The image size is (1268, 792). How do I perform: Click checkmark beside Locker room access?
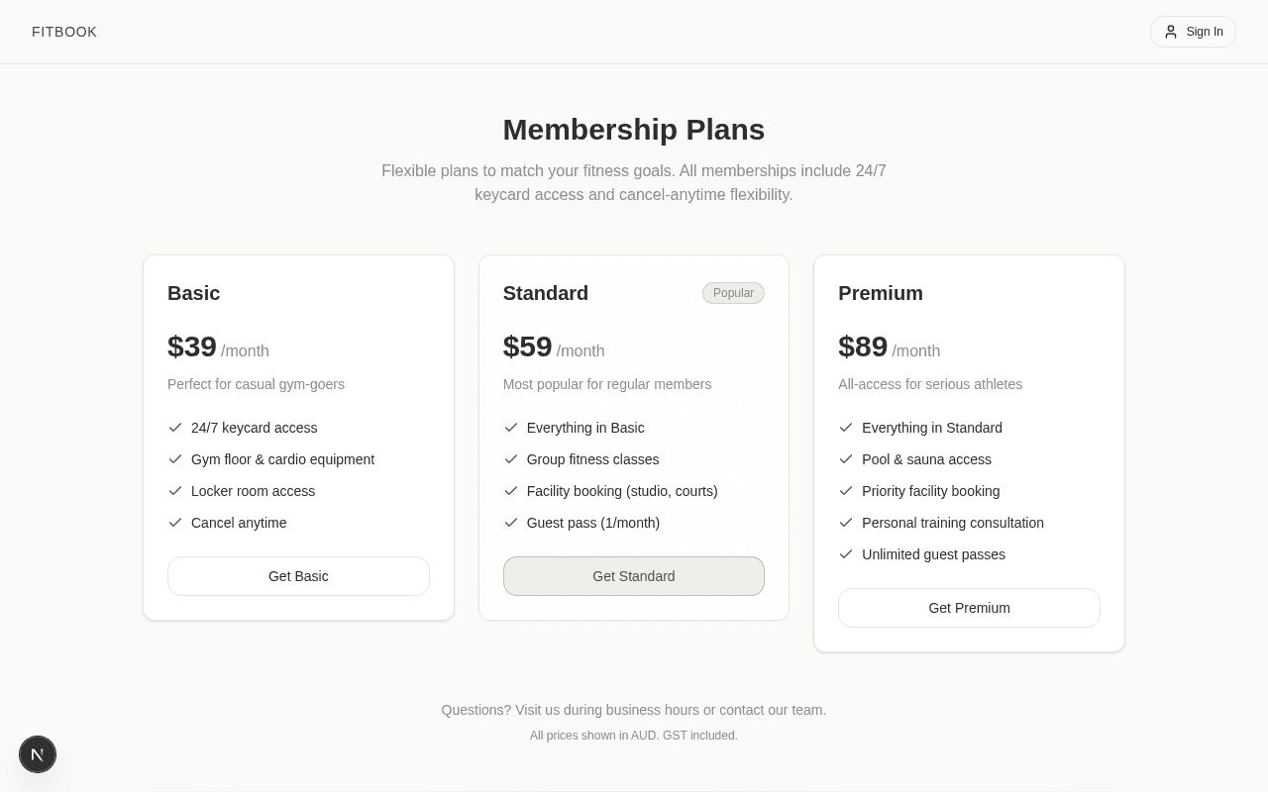click(x=175, y=491)
